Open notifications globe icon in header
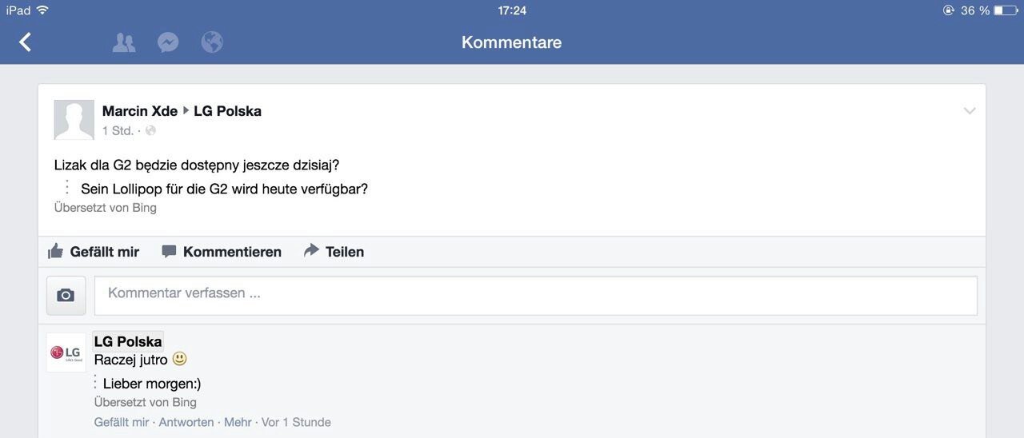Image resolution: width=1024 pixels, height=438 pixels. (212, 42)
